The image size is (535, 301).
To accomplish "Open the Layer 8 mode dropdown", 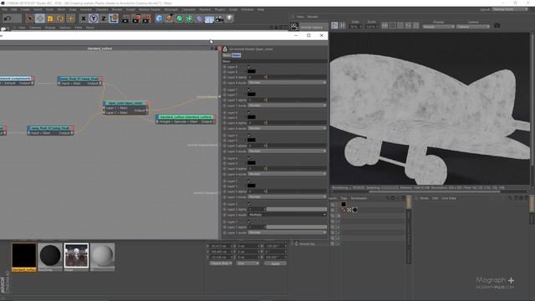I will 287,83.
